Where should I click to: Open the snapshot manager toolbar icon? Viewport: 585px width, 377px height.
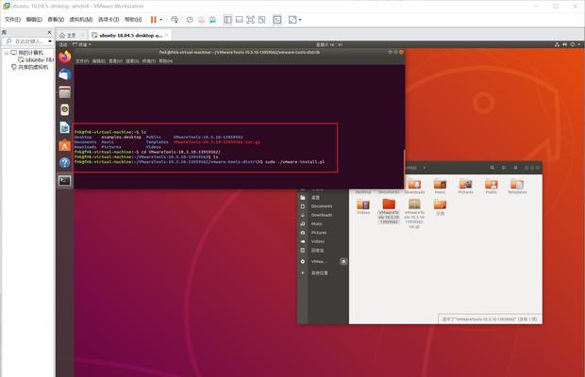tap(212, 20)
